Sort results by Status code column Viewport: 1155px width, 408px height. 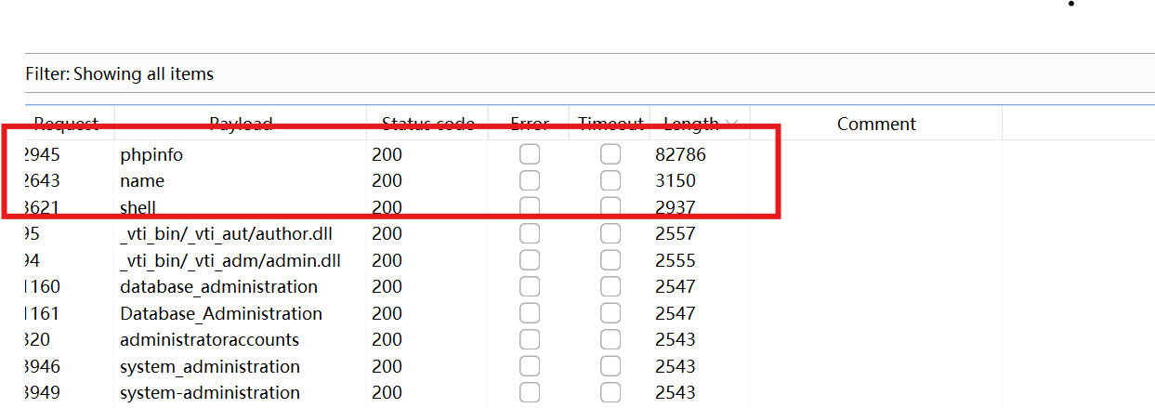(427, 125)
